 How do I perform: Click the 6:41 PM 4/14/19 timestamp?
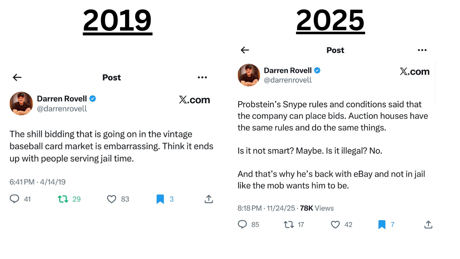[37, 182]
